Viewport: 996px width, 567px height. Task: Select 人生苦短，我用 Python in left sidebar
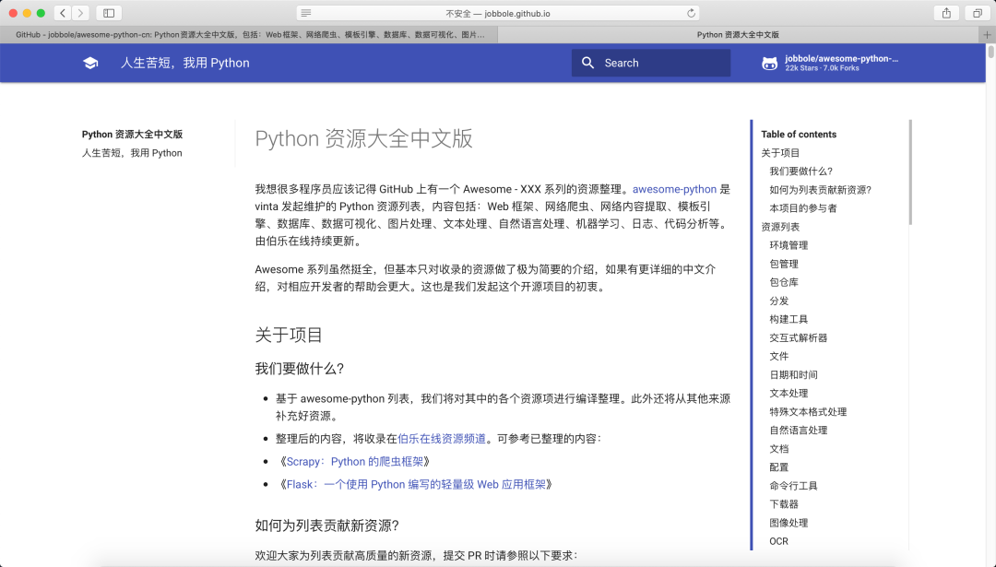pos(132,153)
